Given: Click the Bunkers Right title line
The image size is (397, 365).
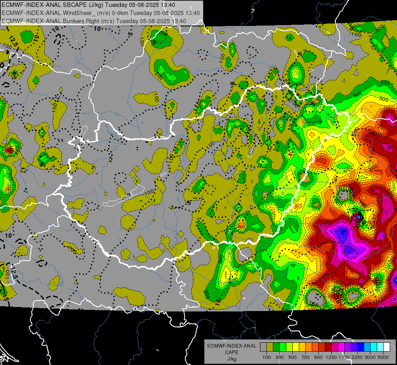Looking at the screenshot, I should click(x=94, y=21).
